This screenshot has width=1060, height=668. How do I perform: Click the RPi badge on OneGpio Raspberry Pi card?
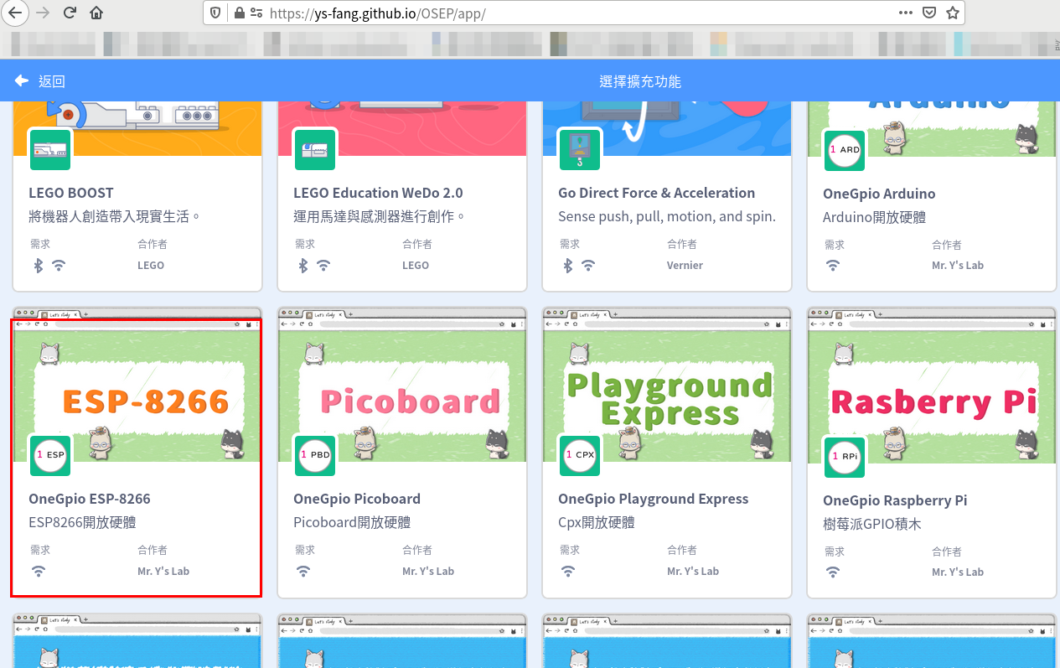click(845, 455)
